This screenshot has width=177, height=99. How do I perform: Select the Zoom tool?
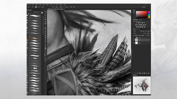point(45,50)
